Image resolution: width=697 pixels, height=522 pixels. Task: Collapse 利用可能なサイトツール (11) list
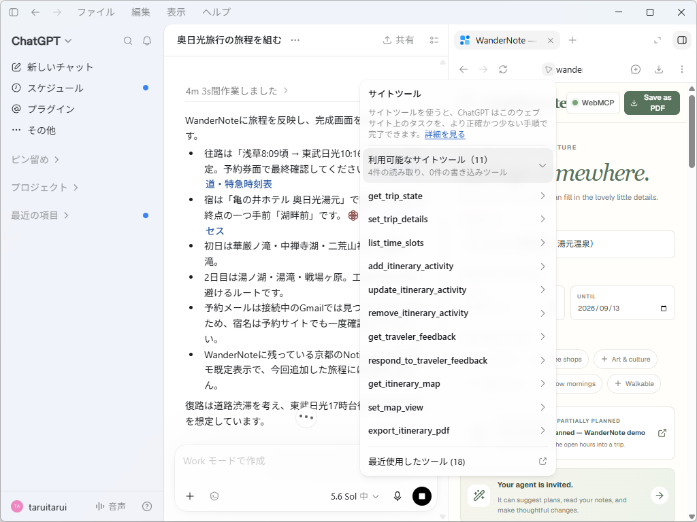coord(458,166)
